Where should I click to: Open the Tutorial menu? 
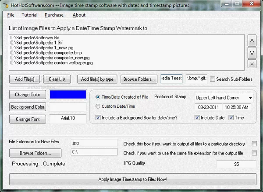[x=29, y=15]
